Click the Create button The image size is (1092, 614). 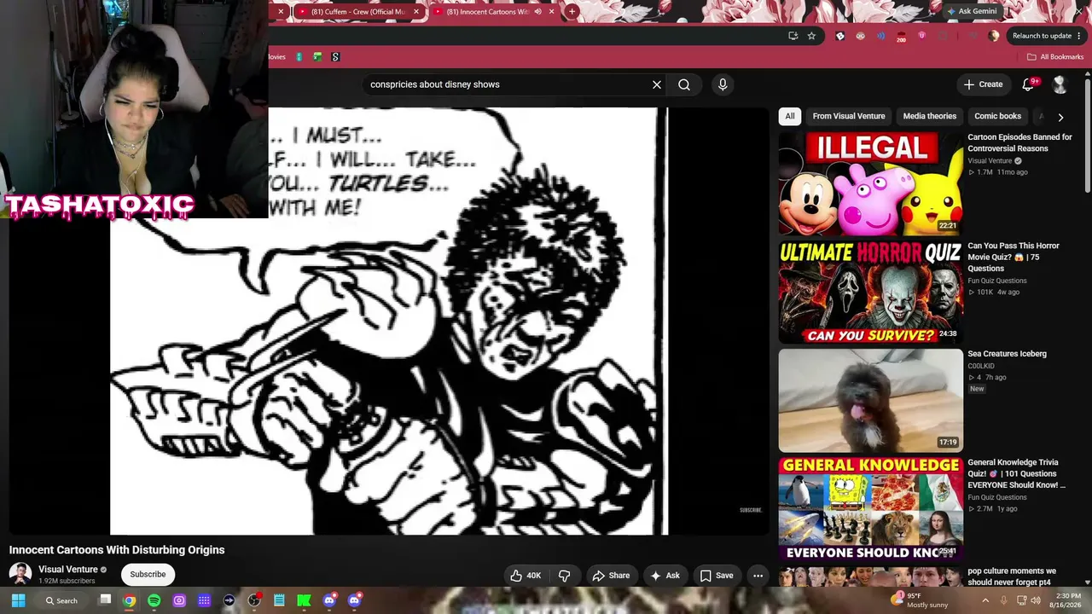(983, 84)
